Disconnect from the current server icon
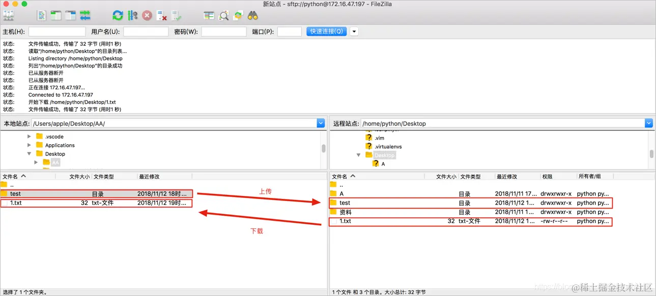This screenshot has width=656, height=296. coord(162,16)
